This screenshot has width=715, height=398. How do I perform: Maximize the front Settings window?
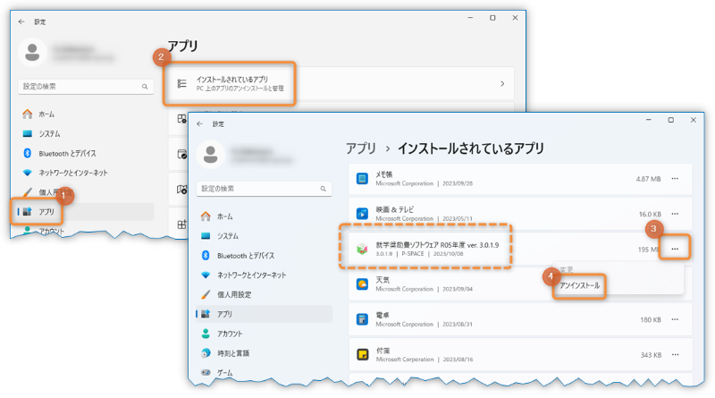pyautogui.click(x=671, y=120)
